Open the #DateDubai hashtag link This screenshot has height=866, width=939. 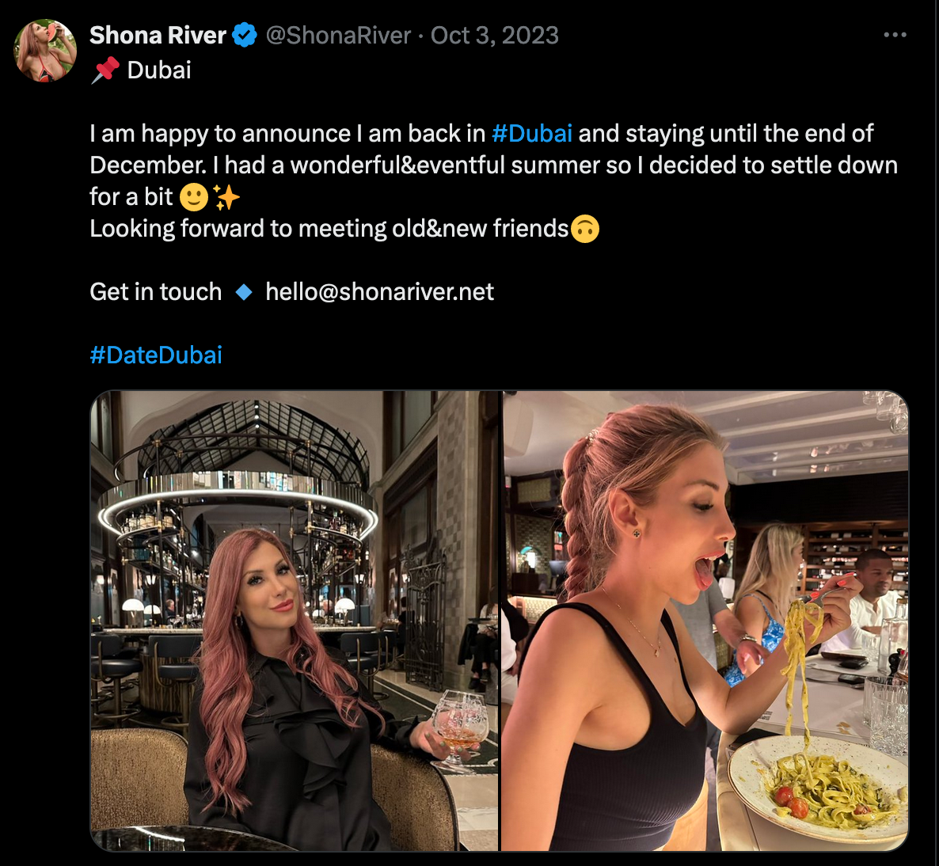[156, 355]
